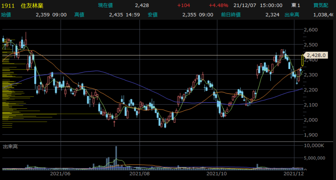Click the stock code 1911
336x180 pixels.
click(8, 6)
